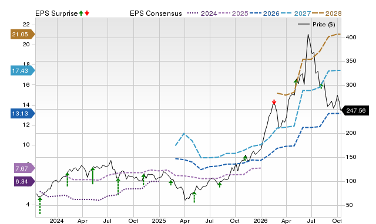376x224 pixels.
Task: Select the 2024 consensus legend entry
Action: pos(202,13)
